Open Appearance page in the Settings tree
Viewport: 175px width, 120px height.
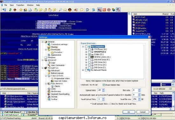point(56,55)
